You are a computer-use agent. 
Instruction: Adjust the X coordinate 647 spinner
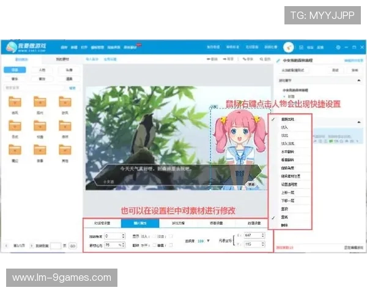[x=263, y=235]
